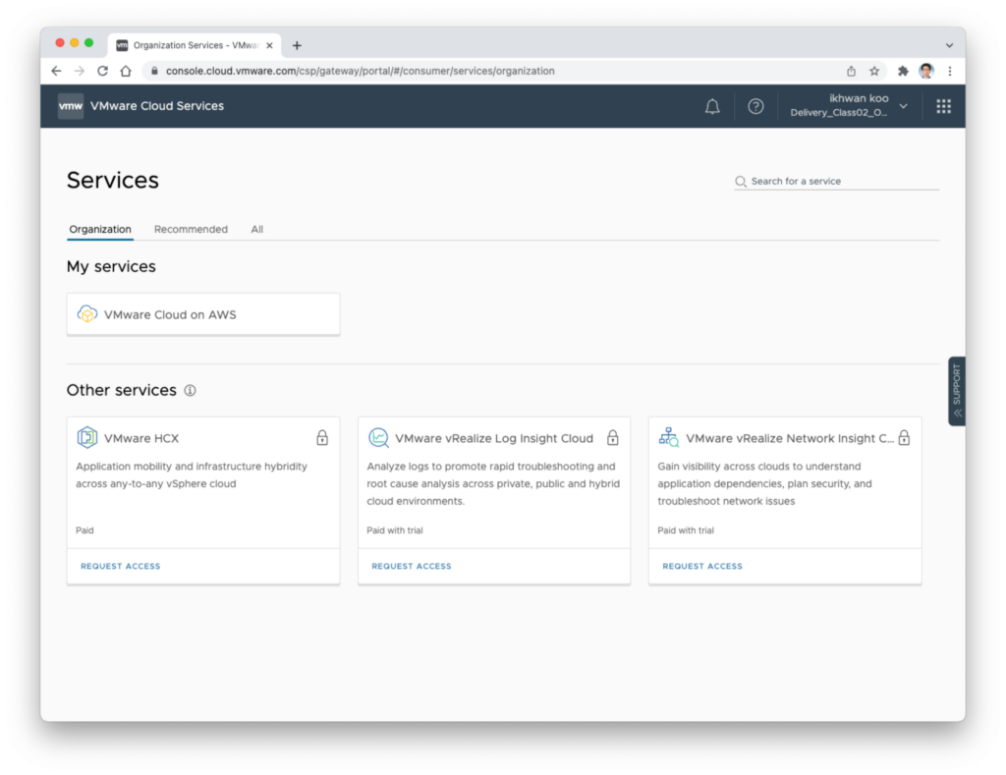Open the browser extensions puzzle icon
The image size is (1006, 775).
903,71
